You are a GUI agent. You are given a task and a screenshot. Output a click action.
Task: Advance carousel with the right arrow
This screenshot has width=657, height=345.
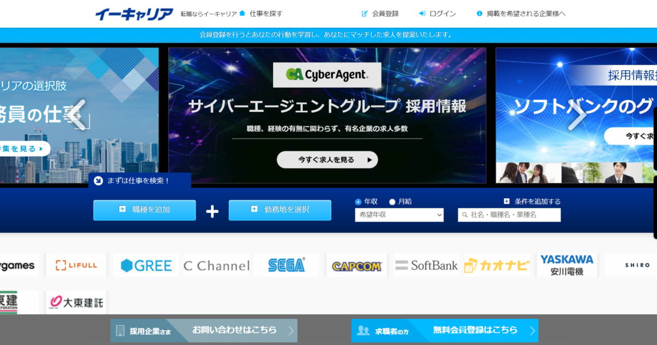(577, 116)
